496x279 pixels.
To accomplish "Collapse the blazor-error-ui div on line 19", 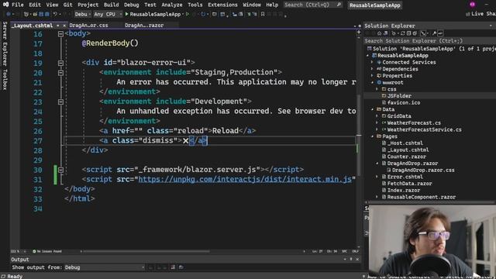I will pos(60,63).
